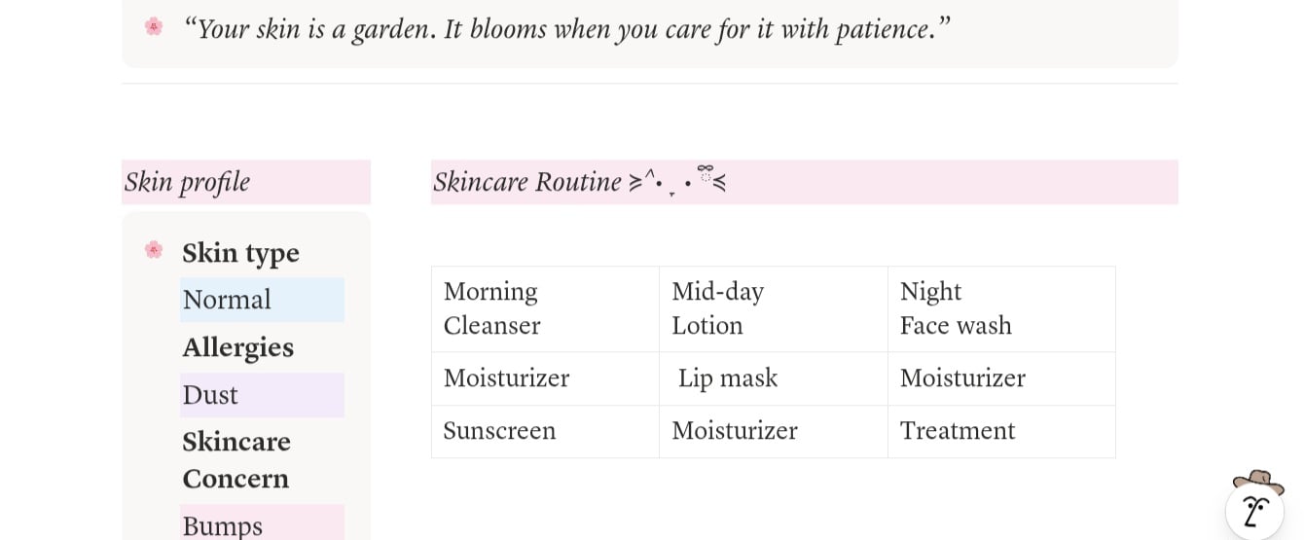Select the pink highlighted Bumps block

(x=262, y=524)
